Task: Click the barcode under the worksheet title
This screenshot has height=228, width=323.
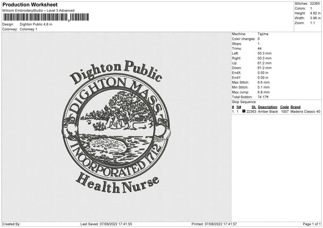Action: (x=46, y=17)
